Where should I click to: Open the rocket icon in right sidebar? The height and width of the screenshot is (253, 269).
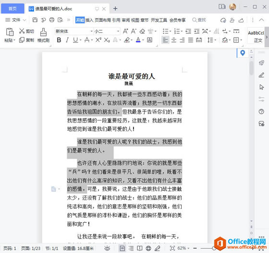[261, 63]
